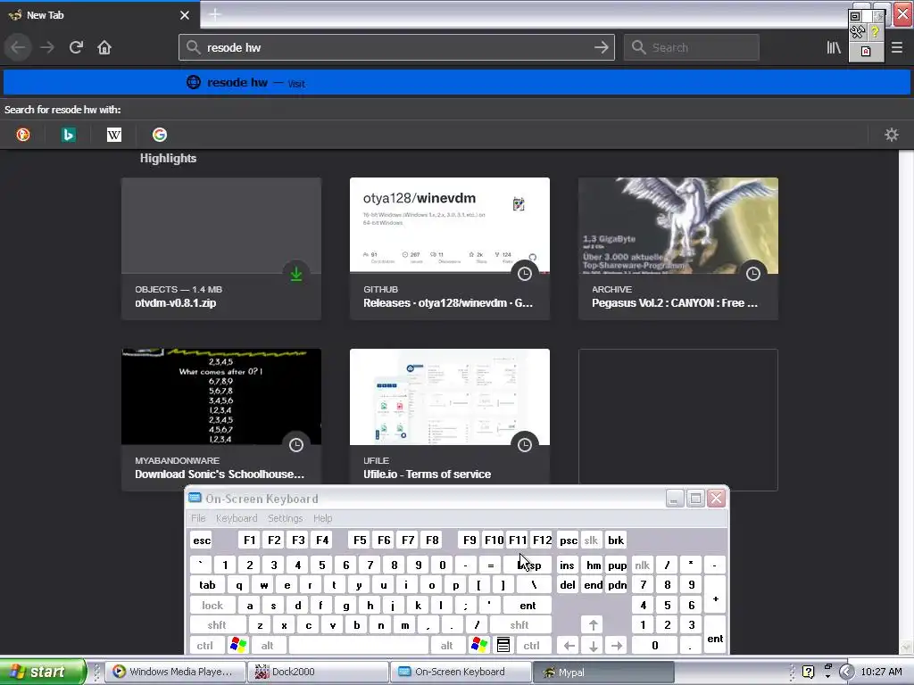This screenshot has height=685, width=914.
Task: Click the right arrow key
Action: (617, 646)
